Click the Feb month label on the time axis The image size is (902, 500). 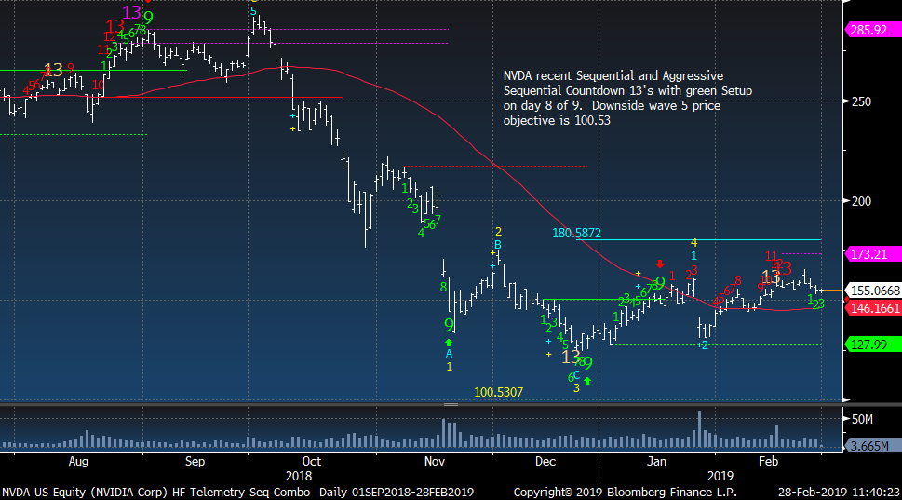[x=769, y=462]
